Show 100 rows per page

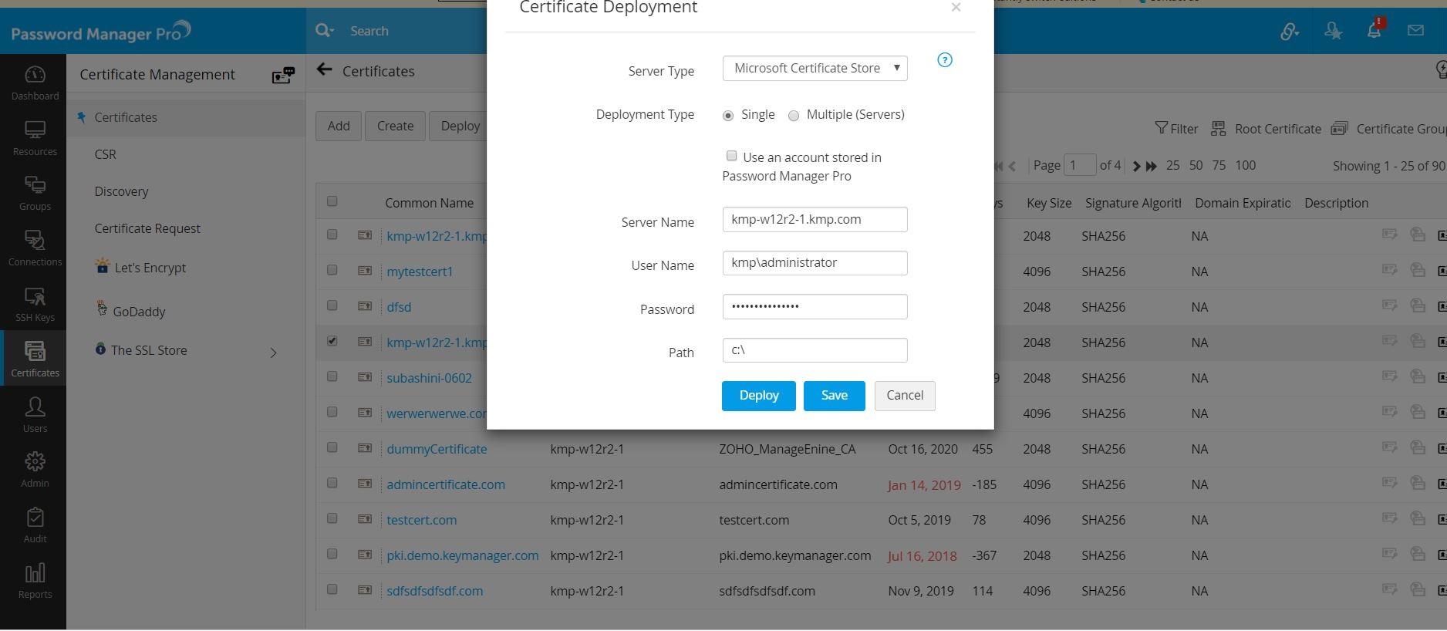click(x=1245, y=165)
